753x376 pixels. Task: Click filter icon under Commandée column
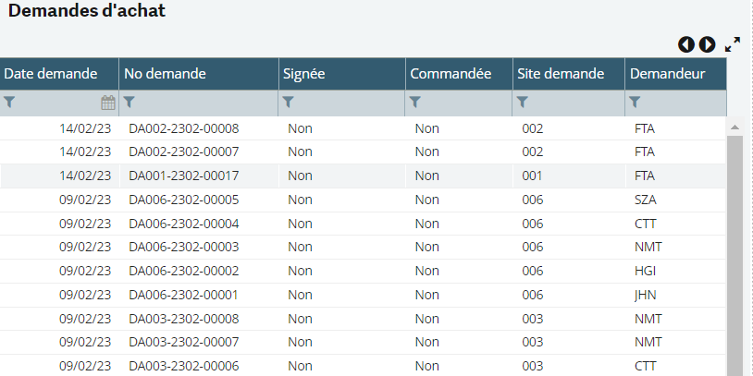pos(415,103)
